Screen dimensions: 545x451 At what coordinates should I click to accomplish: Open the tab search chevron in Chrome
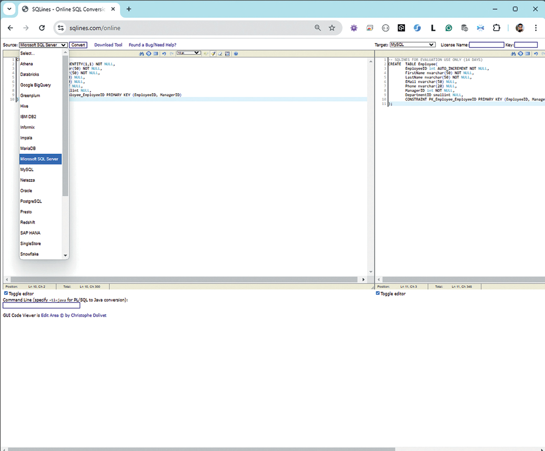click(x=9, y=9)
